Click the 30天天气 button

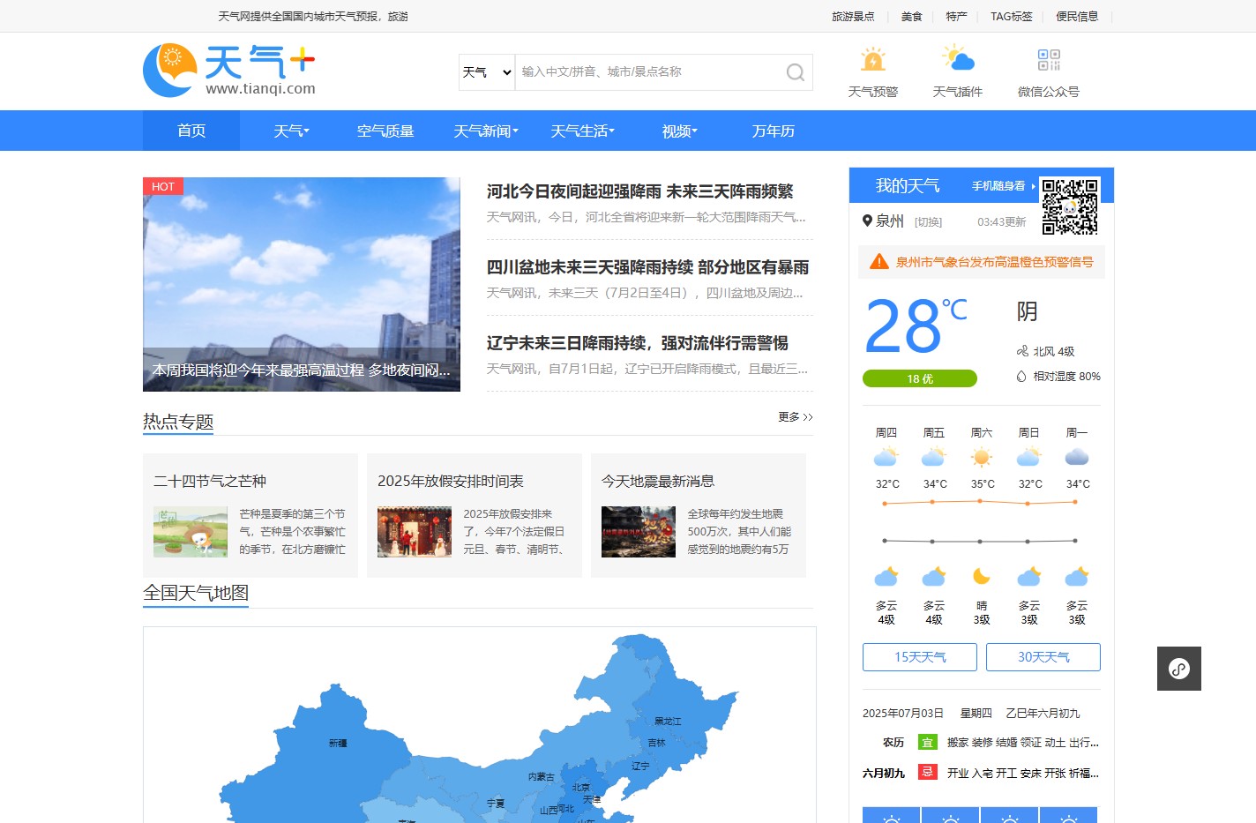(x=1043, y=657)
